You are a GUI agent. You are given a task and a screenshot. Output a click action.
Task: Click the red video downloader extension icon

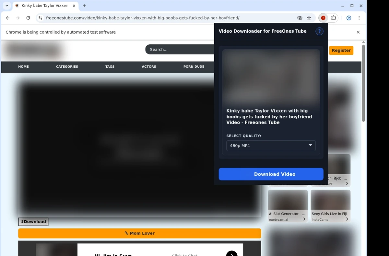click(x=323, y=18)
